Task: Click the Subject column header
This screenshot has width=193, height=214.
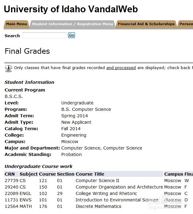Action: pyautogui.click(x=28, y=174)
